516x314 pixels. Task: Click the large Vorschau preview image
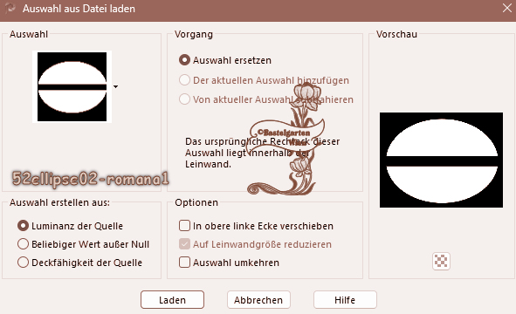pos(441,160)
